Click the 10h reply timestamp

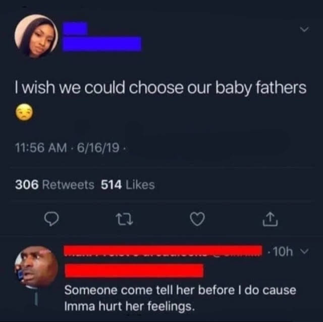tap(283, 251)
